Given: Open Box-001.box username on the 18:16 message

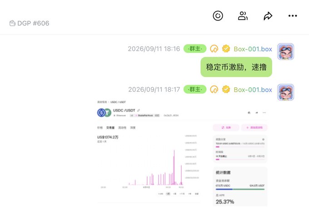Looking at the screenshot, I should 253,49.
